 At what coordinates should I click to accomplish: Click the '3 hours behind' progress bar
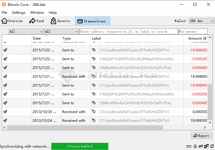pyautogui.click(x=79, y=146)
